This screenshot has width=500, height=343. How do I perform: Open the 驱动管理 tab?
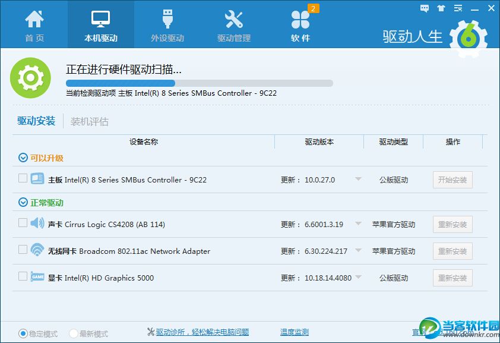coord(234,26)
